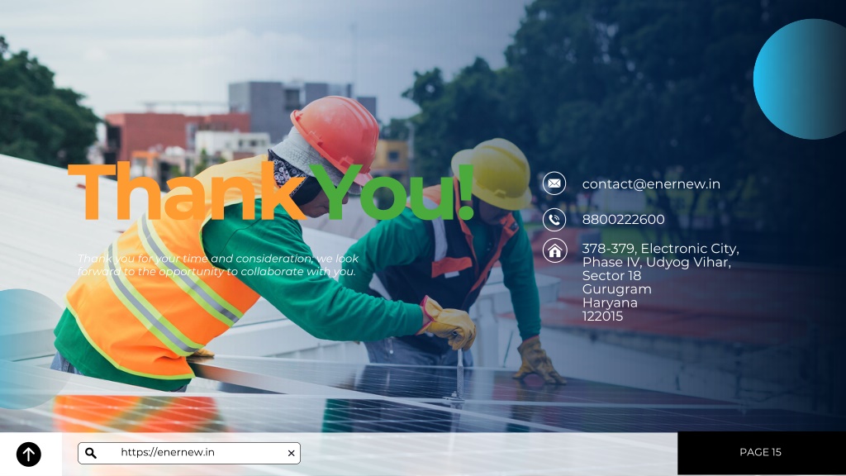Click the postal code 122015
846x476 pixels.
602,317
